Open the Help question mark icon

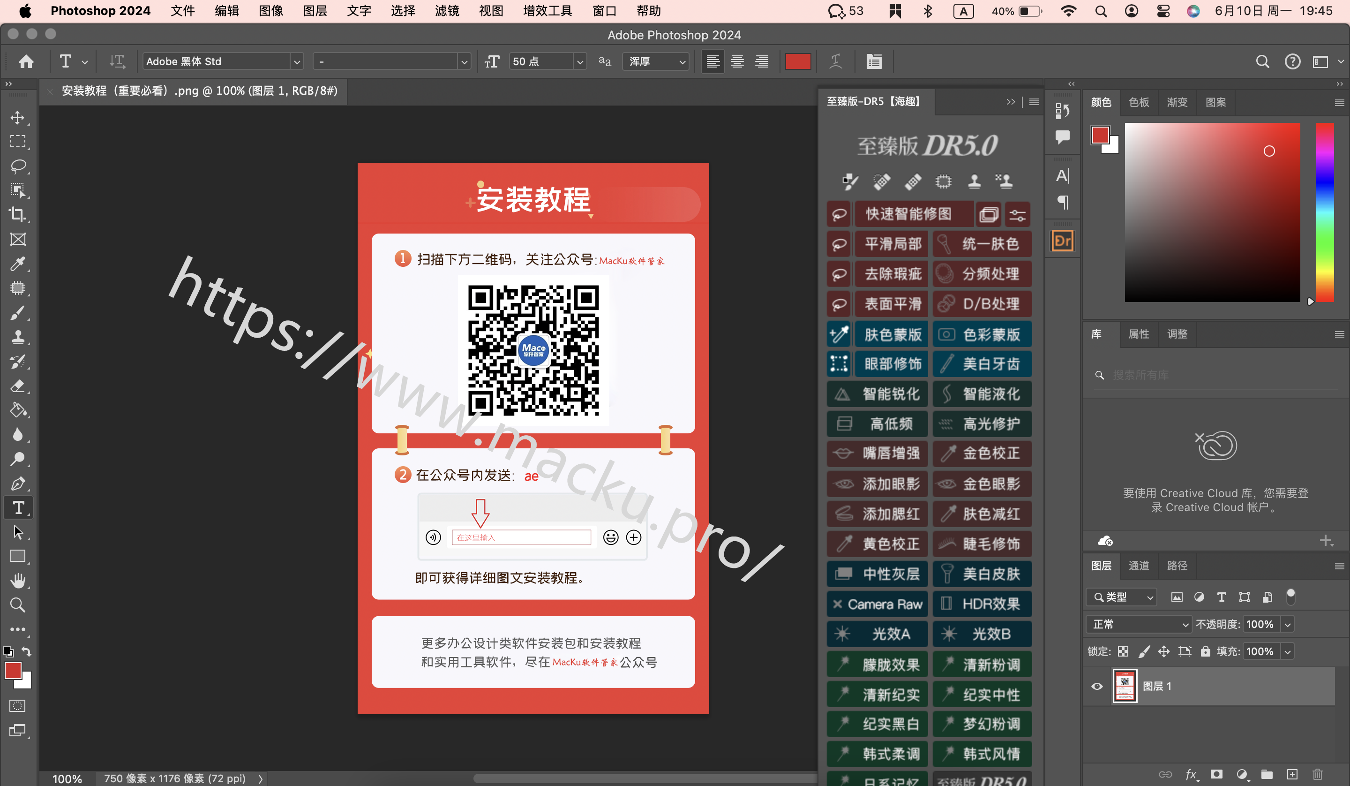1292,61
